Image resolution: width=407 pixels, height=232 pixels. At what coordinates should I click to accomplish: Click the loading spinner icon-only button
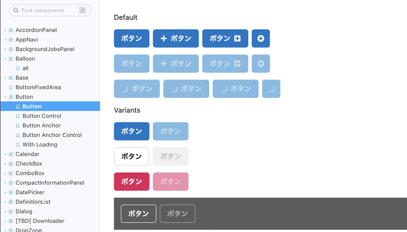(x=271, y=89)
